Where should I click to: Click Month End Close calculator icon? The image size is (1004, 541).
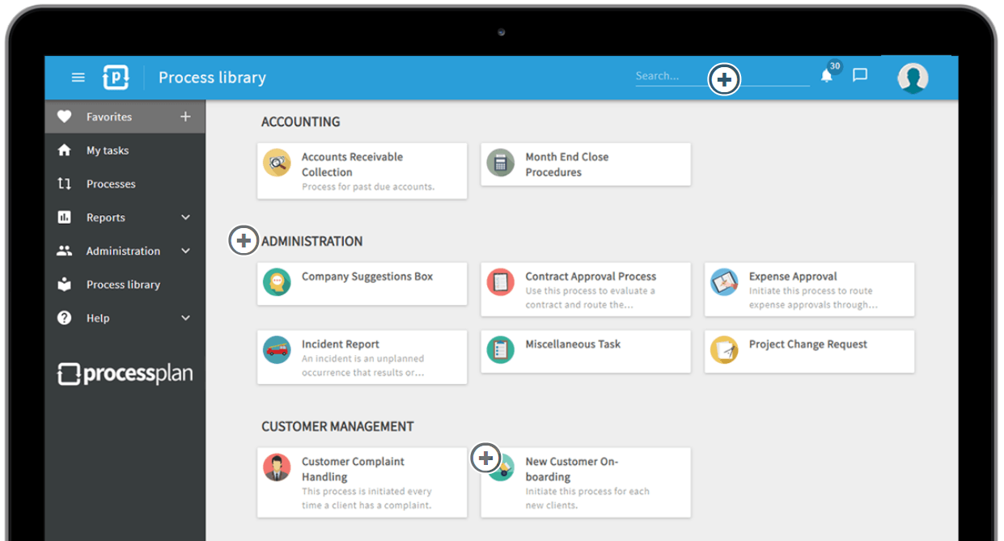(501, 163)
